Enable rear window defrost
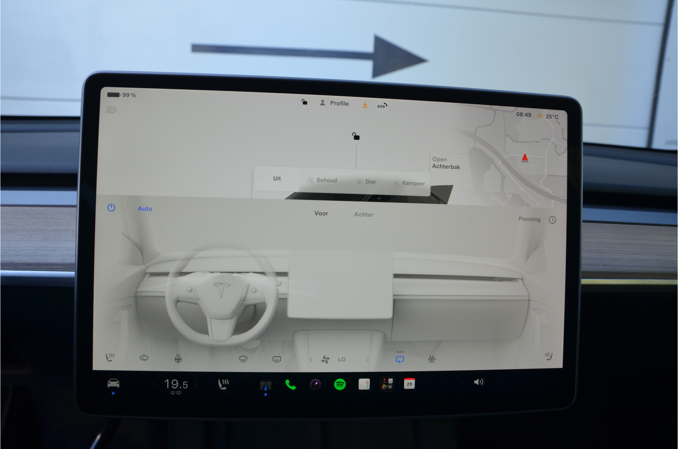 (276, 360)
